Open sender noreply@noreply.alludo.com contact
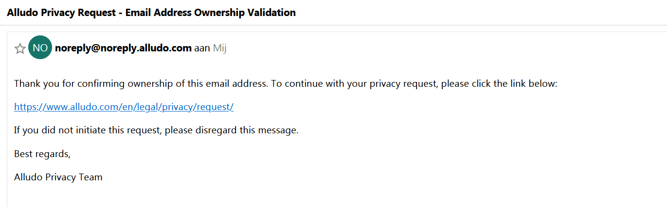The image size is (667, 207). [x=124, y=48]
